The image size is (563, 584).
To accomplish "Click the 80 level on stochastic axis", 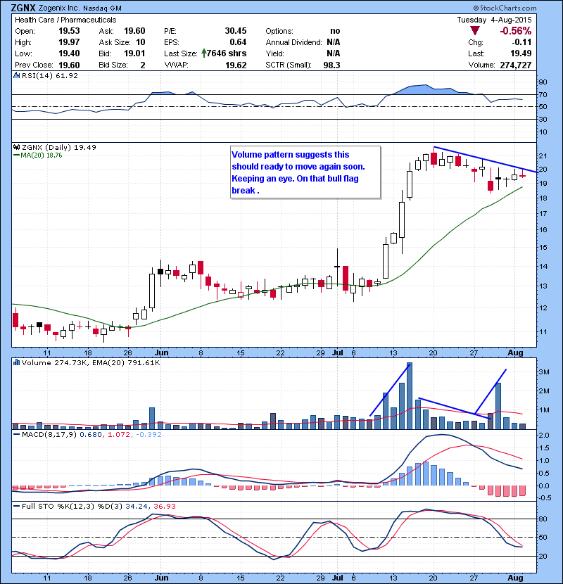I will pos(543,519).
